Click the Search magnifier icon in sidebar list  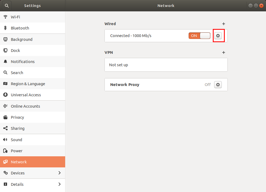[5, 72]
